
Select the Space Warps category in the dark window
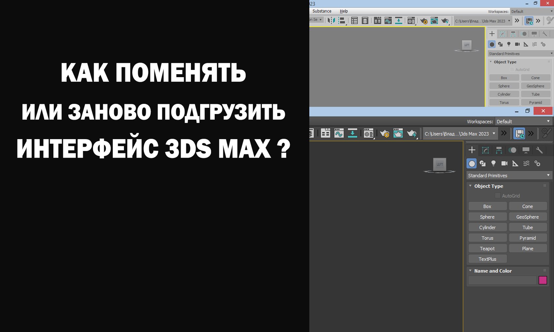point(526,163)
